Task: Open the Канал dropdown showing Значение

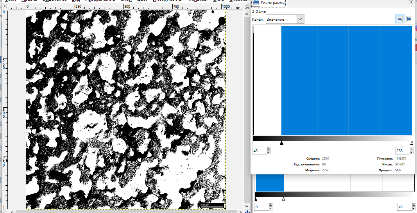Action: coord(285,19)
